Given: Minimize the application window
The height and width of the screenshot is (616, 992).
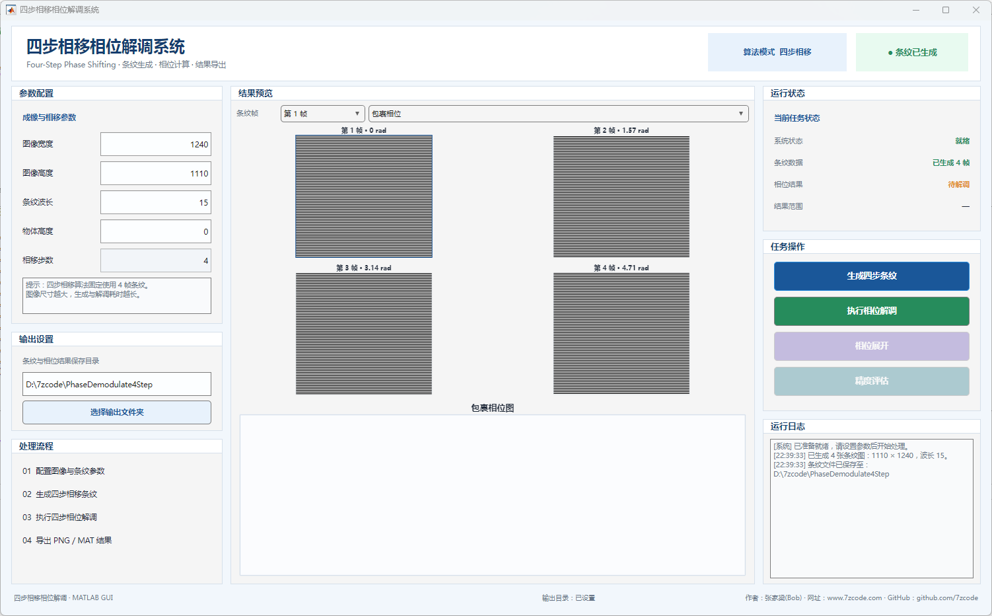Looking at the screenshot, I should (x=916, y=10).
